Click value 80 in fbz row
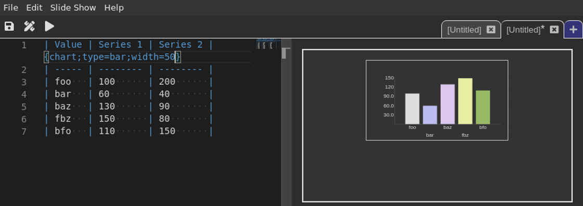The width and height of the screenshot is (583, 206). tap(164, 119)
